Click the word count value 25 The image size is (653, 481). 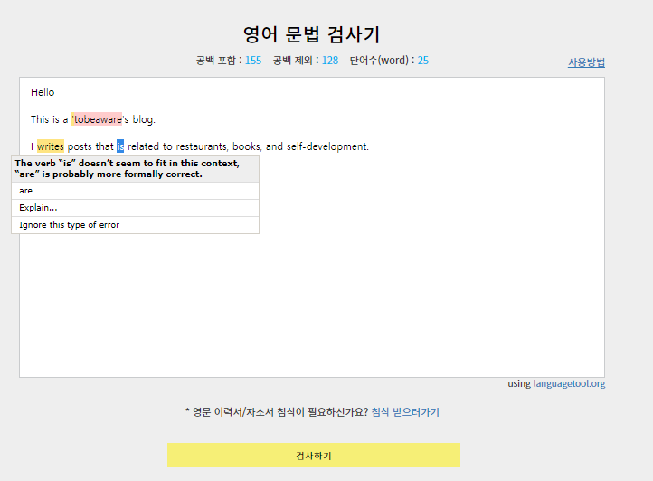click(423, 61)
